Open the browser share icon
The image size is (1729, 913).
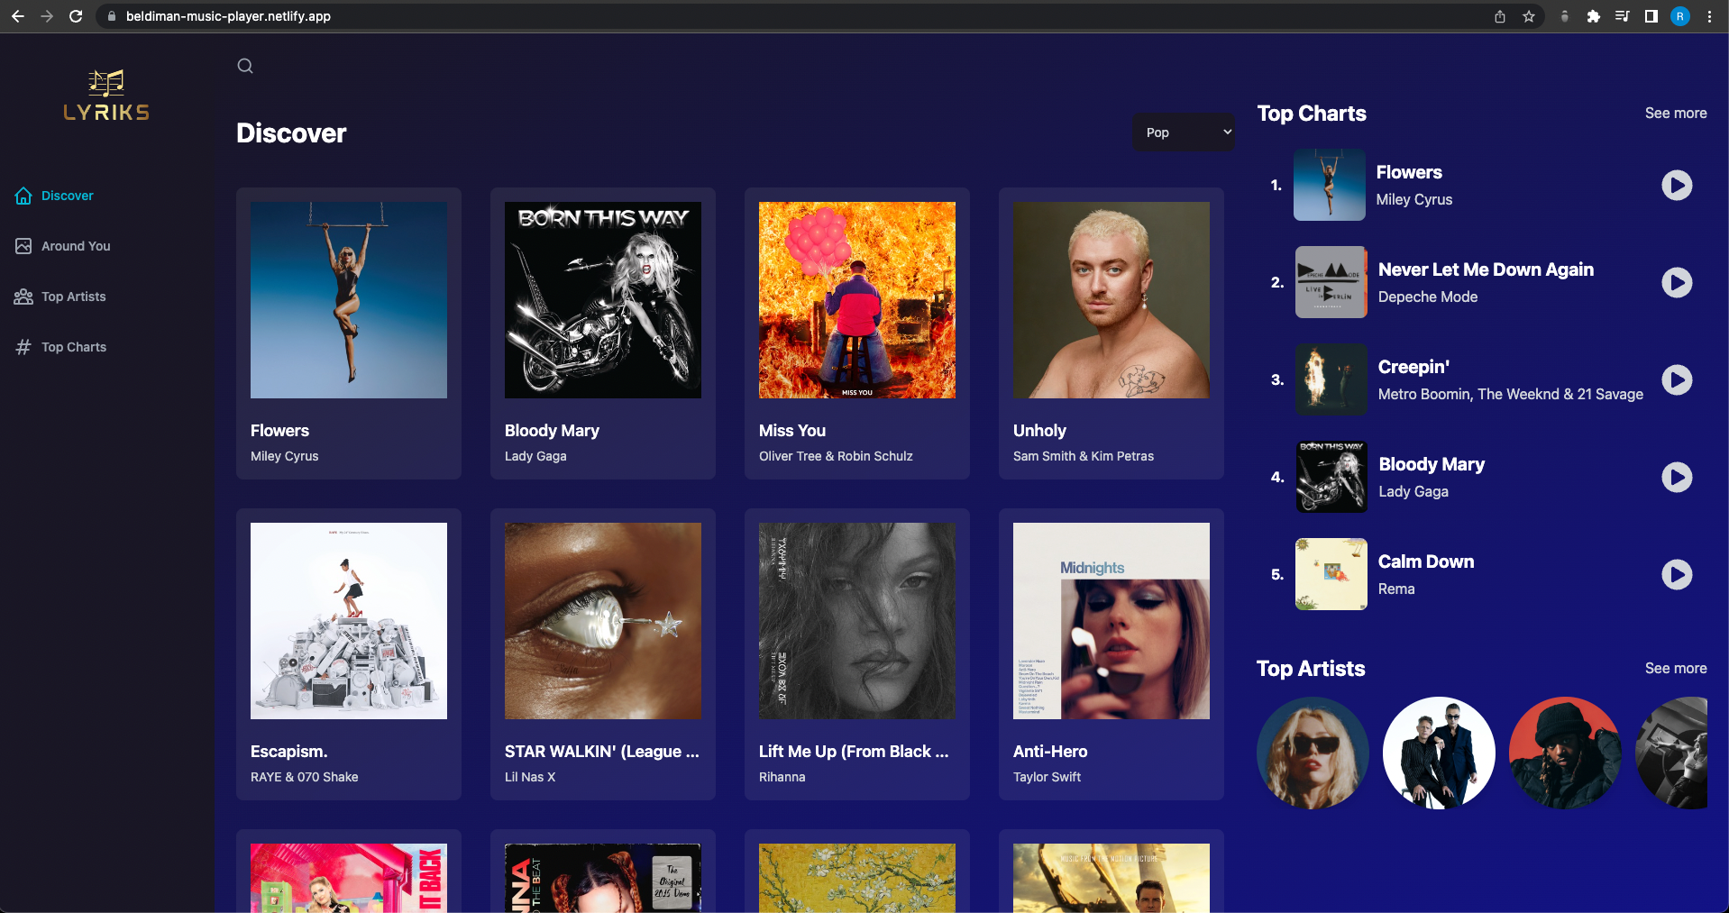(1500, 16)
